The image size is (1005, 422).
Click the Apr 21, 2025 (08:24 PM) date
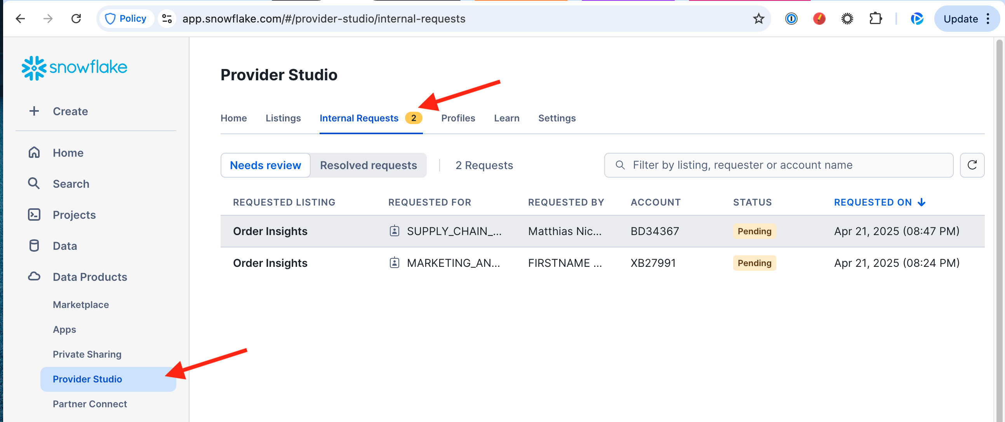pos(897,263)
